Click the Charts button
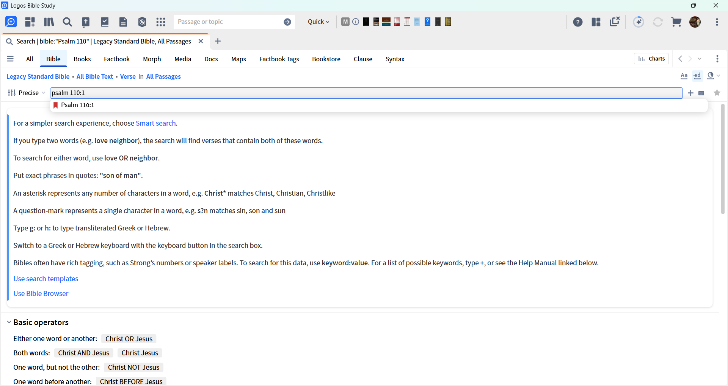The height and width of the screenshot is (386, 728). point(651,59)
